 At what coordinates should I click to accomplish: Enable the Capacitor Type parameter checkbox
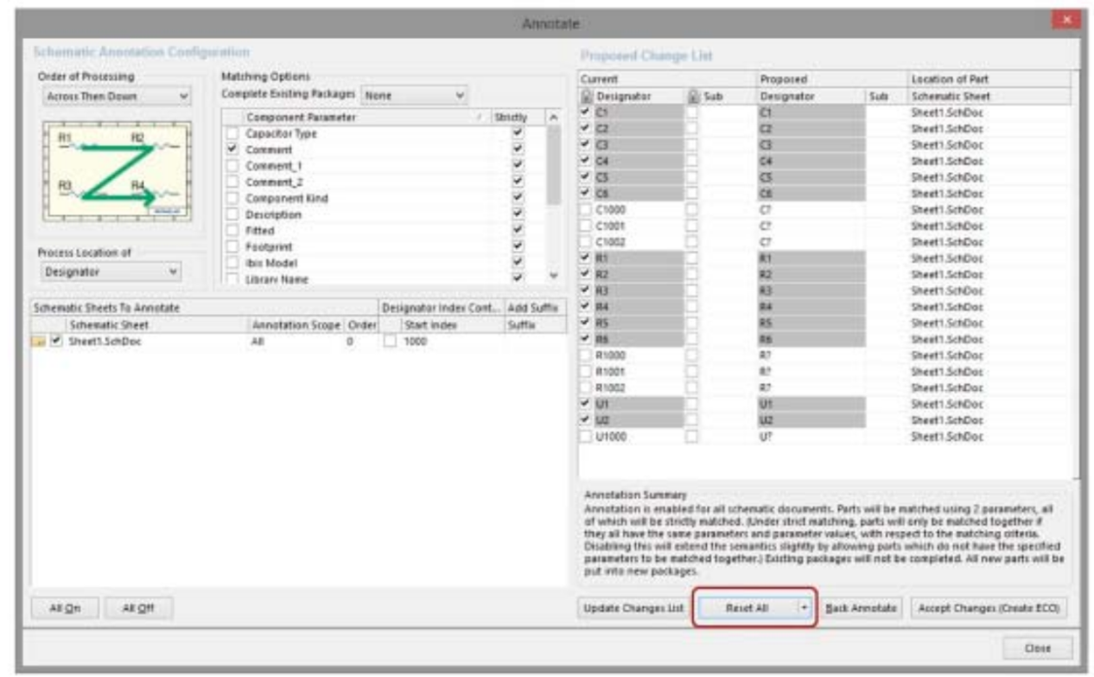(x=231, y=133)
